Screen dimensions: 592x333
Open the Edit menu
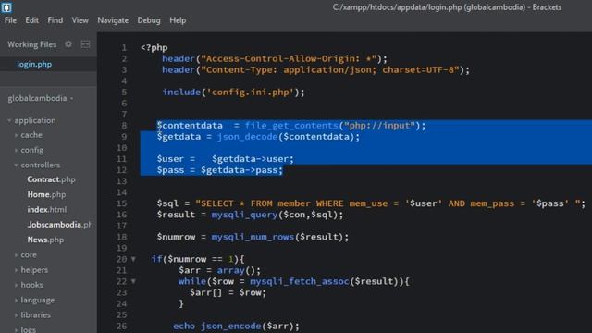[x=31, y=20]
